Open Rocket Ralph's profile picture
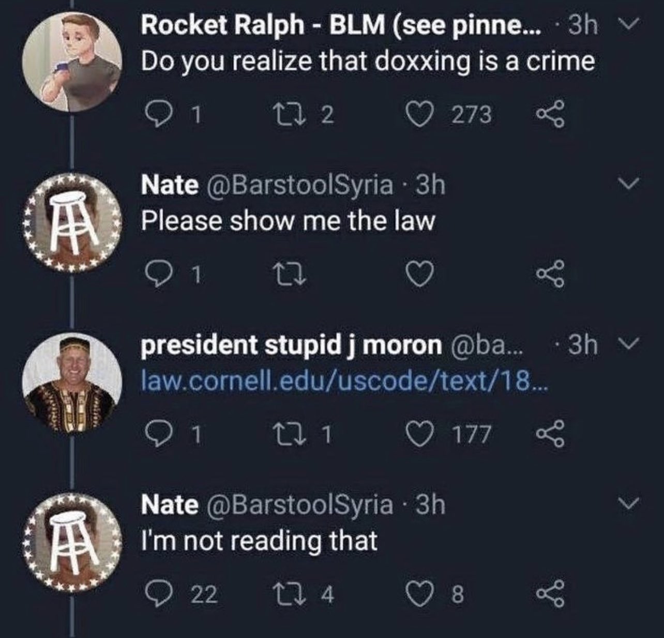The height and width of the screenshot is (638, 664). (76, 62)
